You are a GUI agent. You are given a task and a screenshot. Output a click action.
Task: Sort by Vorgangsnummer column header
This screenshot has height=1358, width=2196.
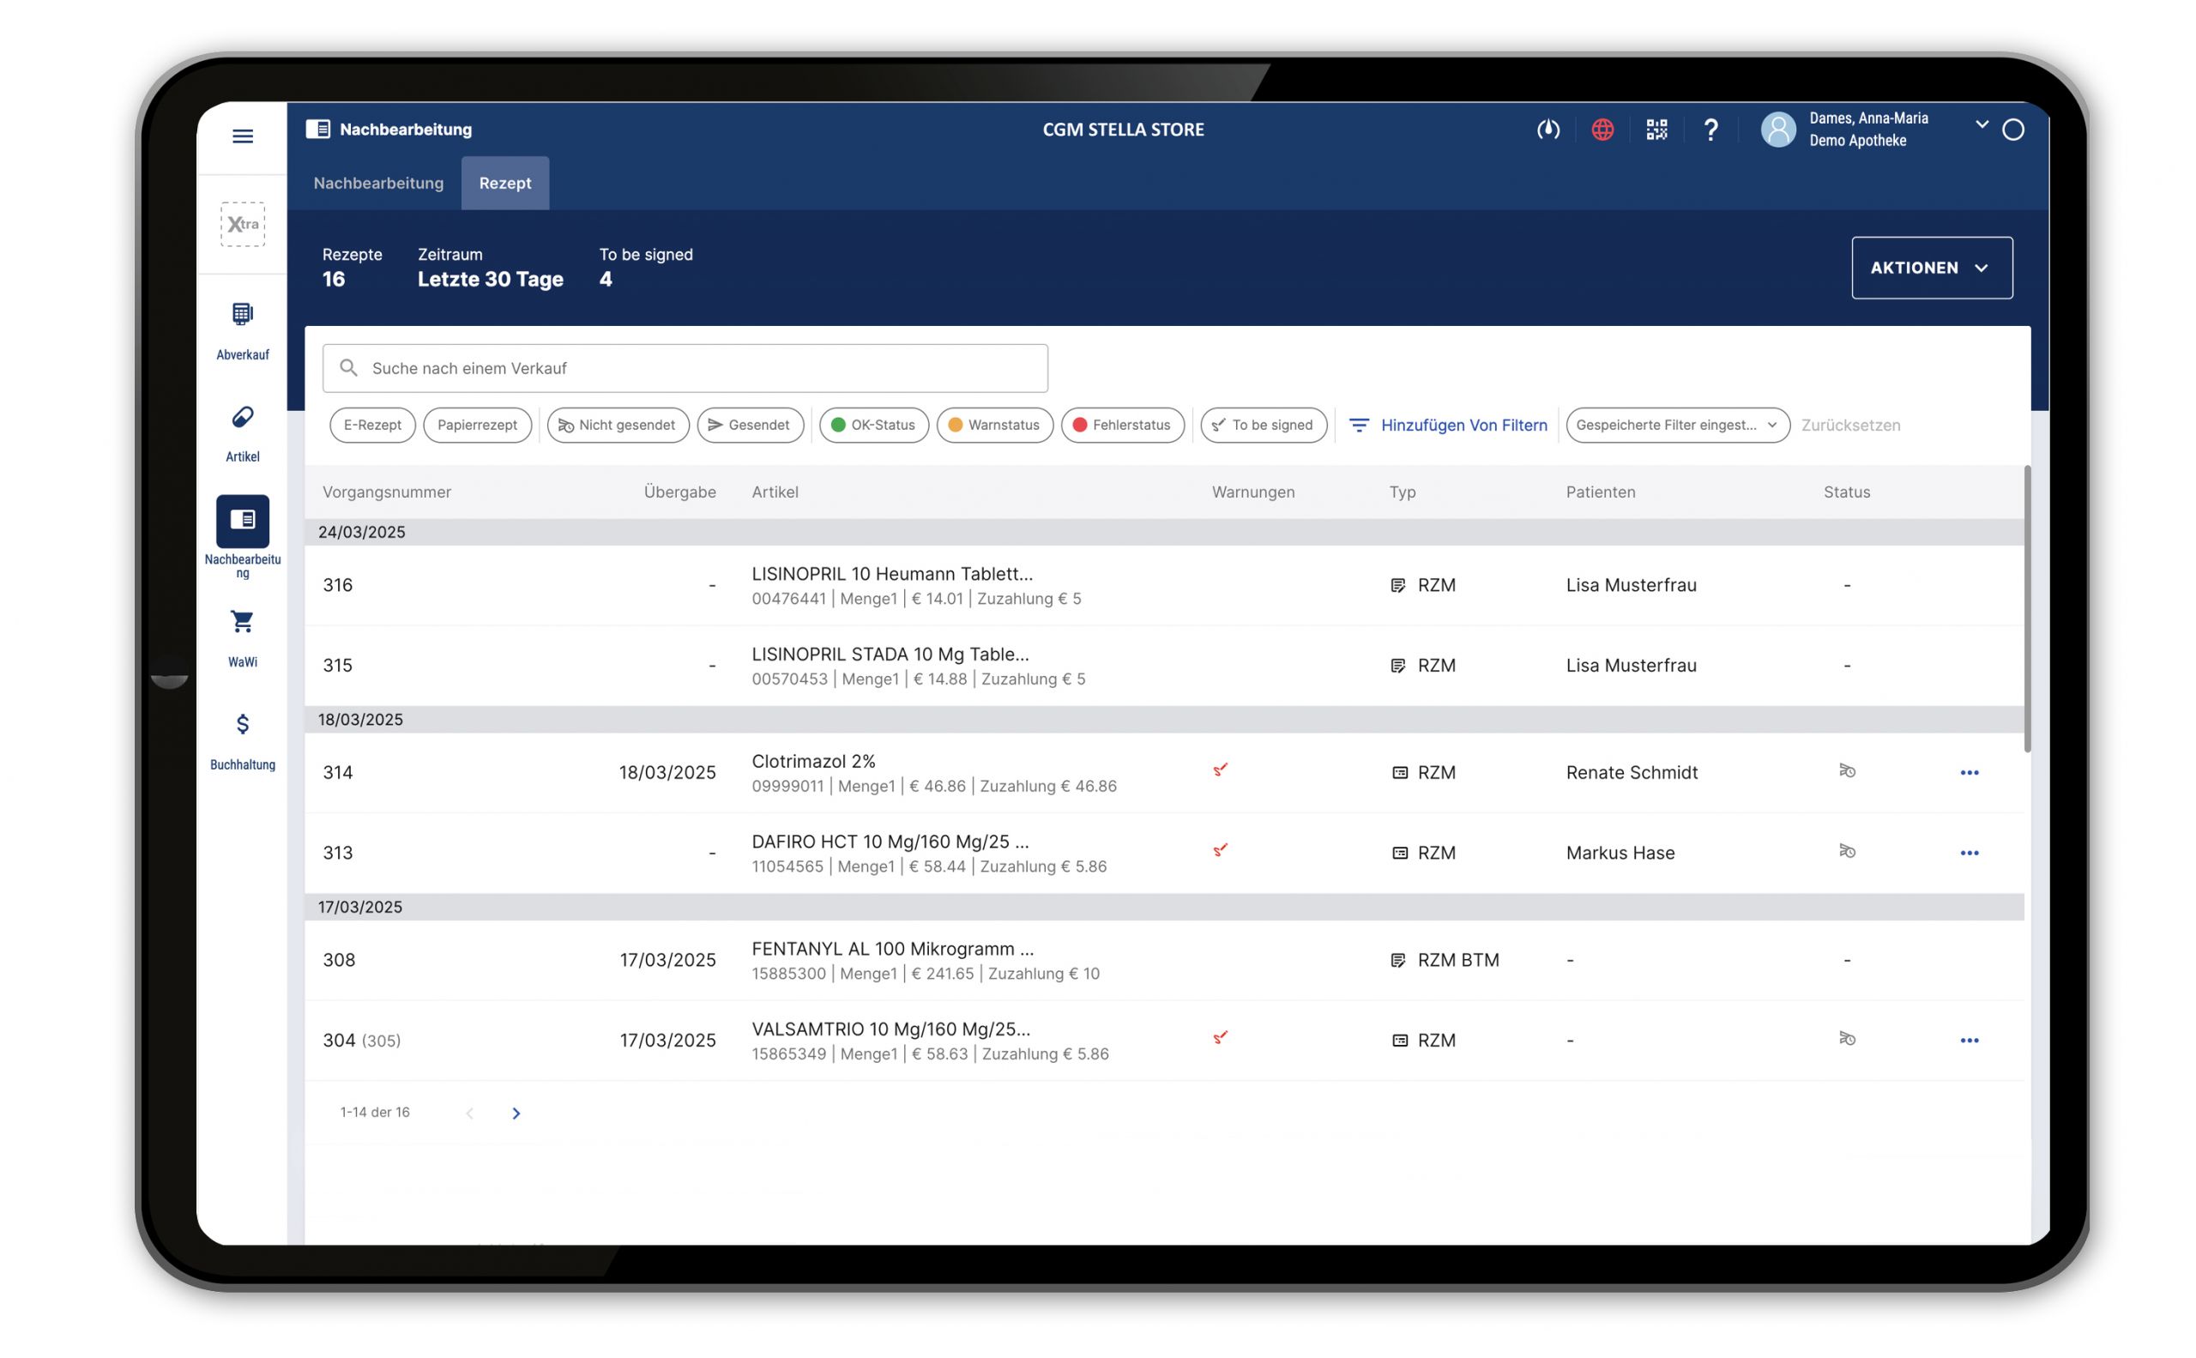387,492
